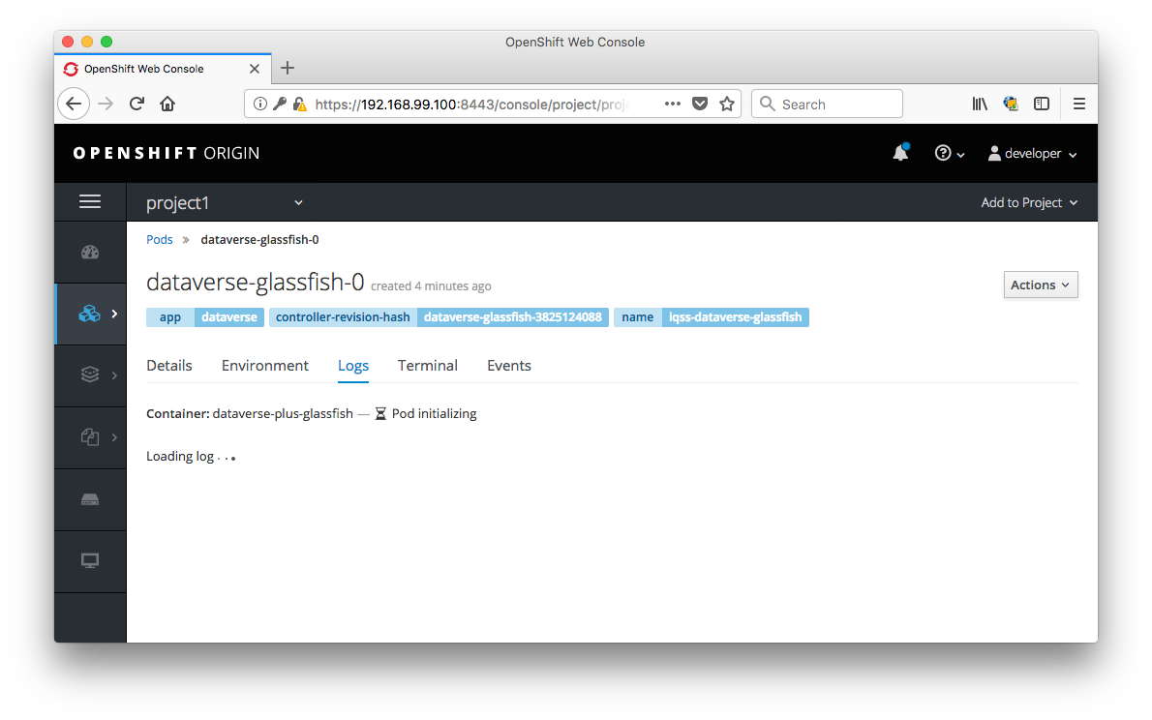This screenshot has width=1152, height=720.
Task: Expand the Builds sidebar chevron
Action: [114, 375]
